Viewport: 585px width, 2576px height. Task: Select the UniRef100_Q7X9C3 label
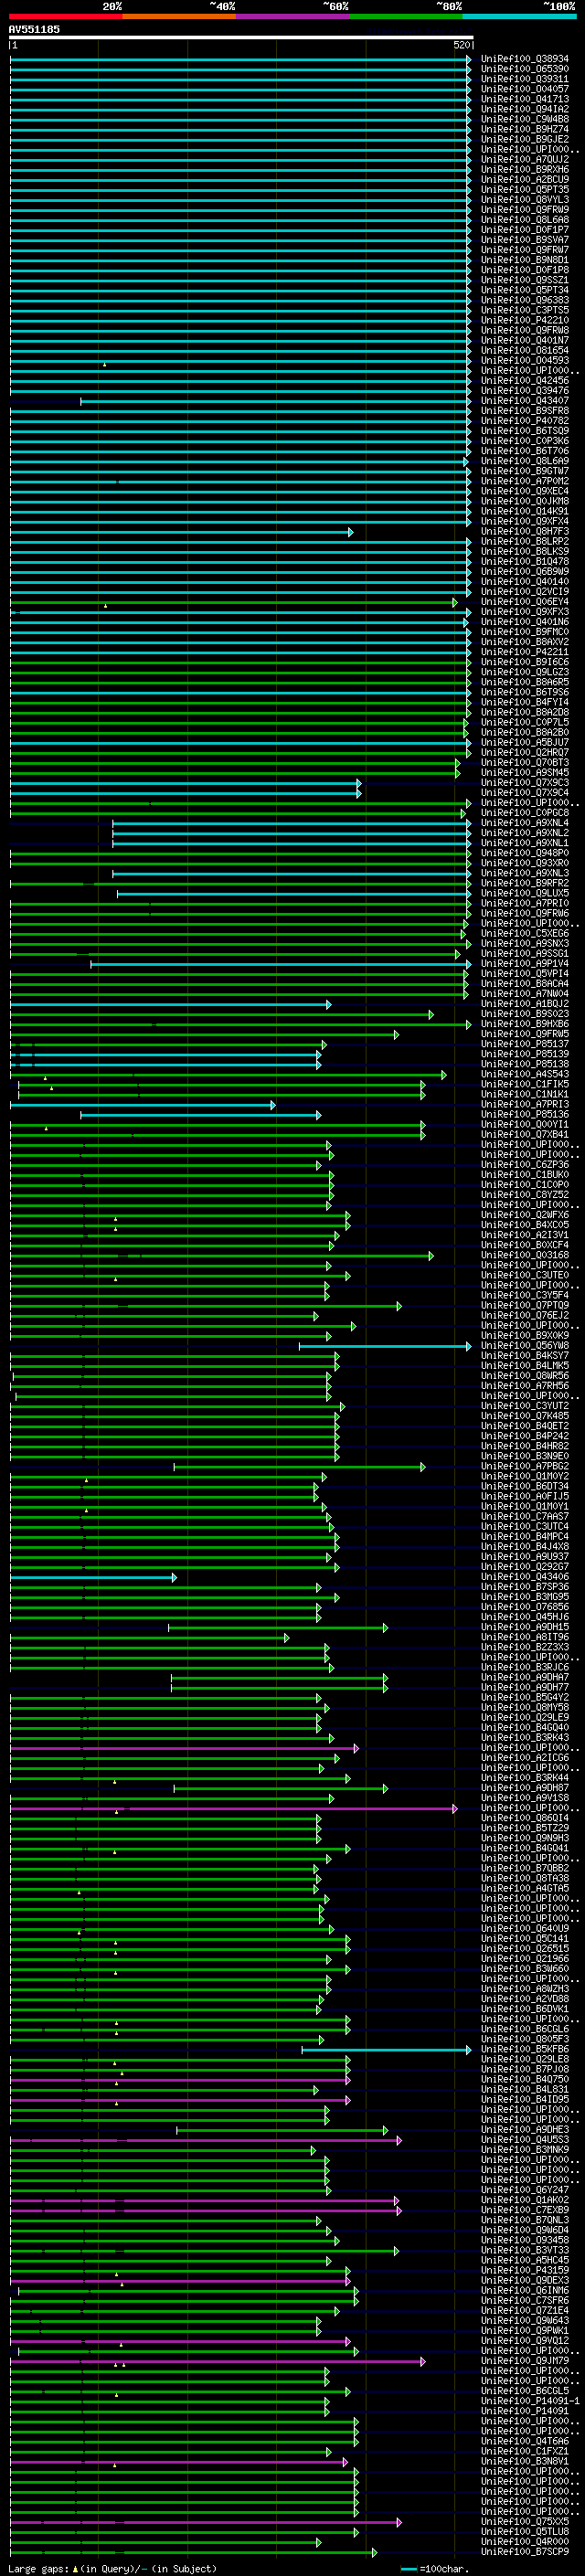(x=524, y=783)
